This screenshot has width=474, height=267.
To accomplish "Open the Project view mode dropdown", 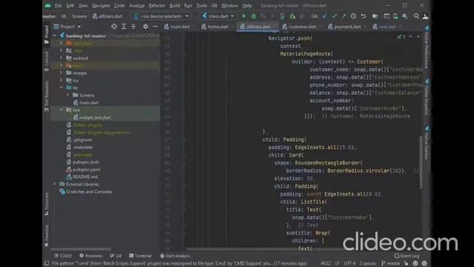I will point(67,27).
